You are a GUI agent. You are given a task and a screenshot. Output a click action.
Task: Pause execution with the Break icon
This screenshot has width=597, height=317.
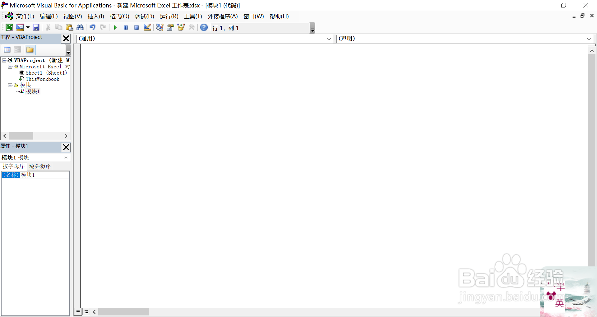click(x=126, y=28)
